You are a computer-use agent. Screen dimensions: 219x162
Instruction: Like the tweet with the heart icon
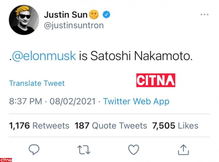[133, 149]
